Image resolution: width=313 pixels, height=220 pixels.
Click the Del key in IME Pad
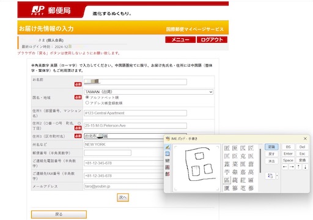tap(302, 147)
